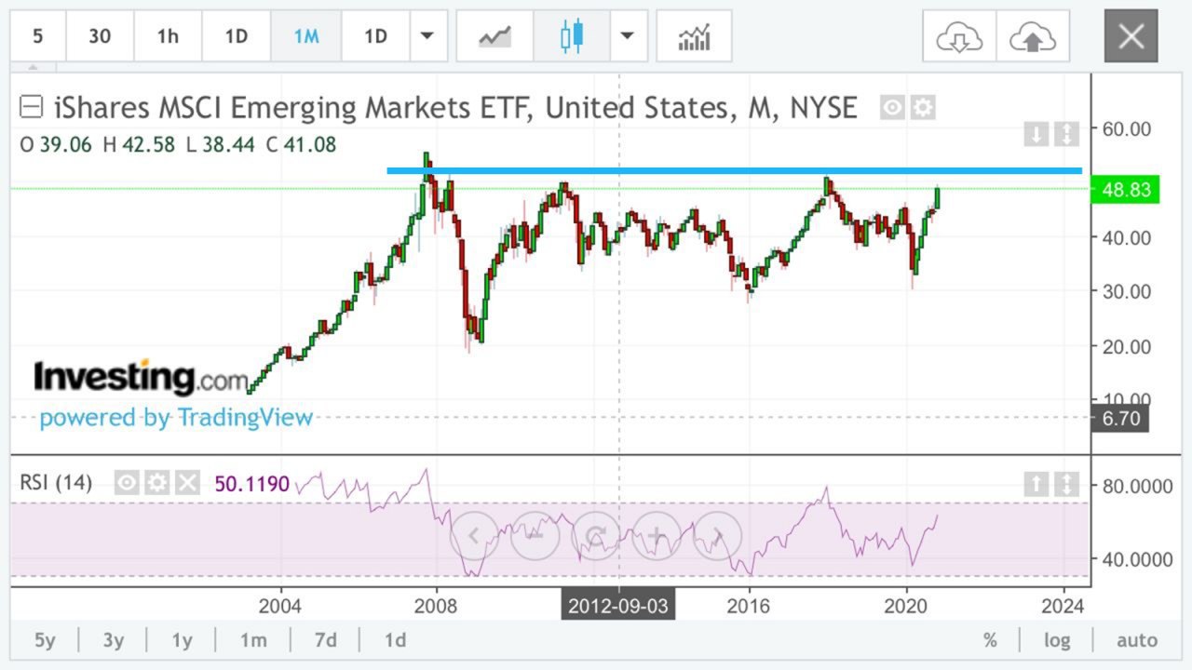Select the 5y date range
This screenshot has height=670, width=1192.
click(x=45, y=640)
